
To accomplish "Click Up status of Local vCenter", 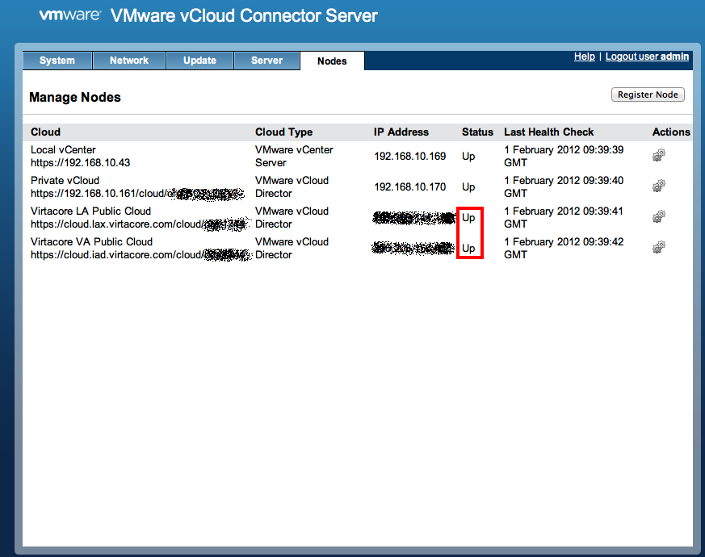I will click(468, 157).
